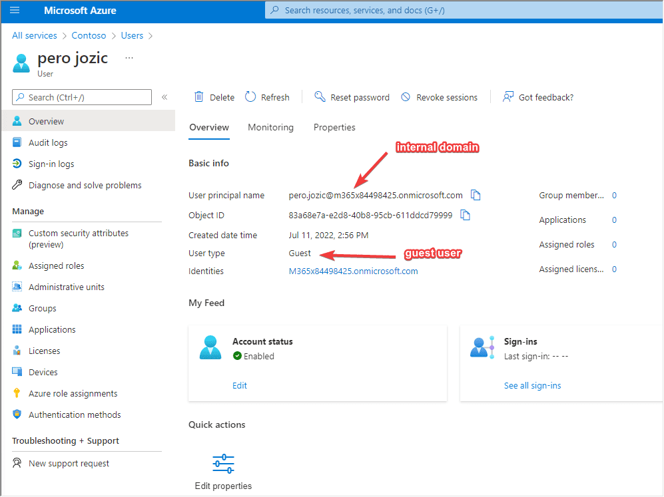The width and height of the screenshot is (664, 497).
Task: Click the Audit logs sidebar icon
Action: click(x=17, y=142)
